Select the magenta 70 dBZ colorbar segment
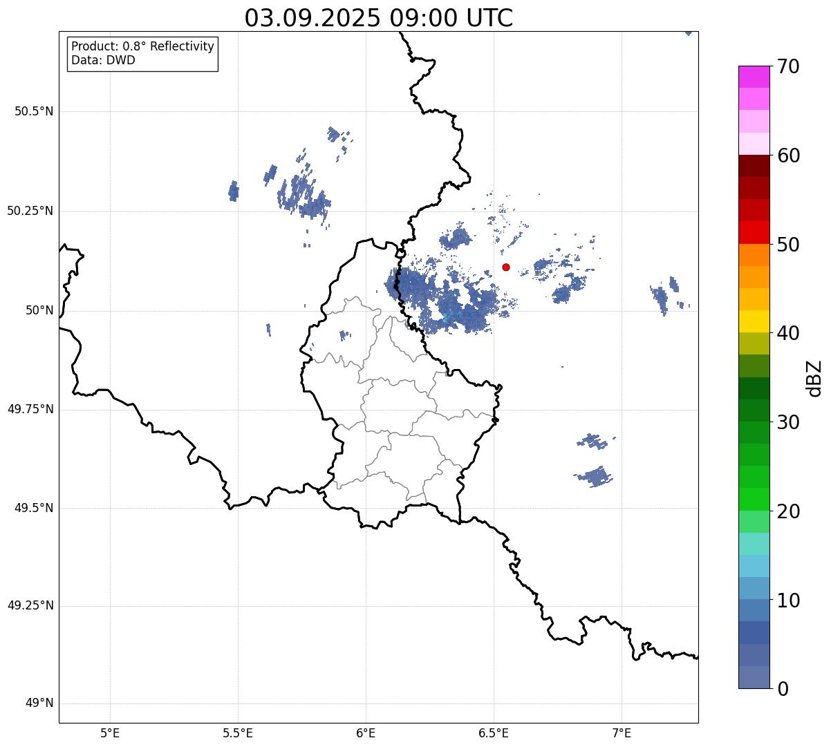The width and height of the screenshot is (831, 747). [x=754, y=77]
